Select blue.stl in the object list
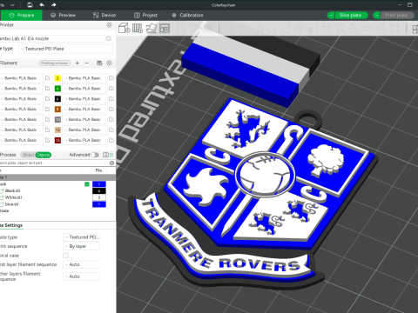The height and width of the screenshot is (313, 418). (11, 204)
